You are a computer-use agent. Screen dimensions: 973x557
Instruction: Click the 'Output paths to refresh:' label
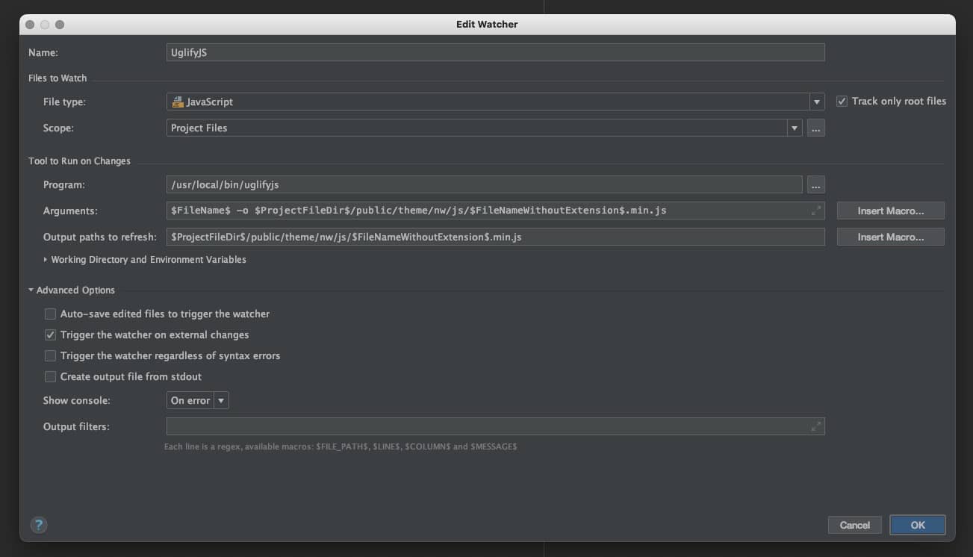pyautogui.click(x=100, y=237)
